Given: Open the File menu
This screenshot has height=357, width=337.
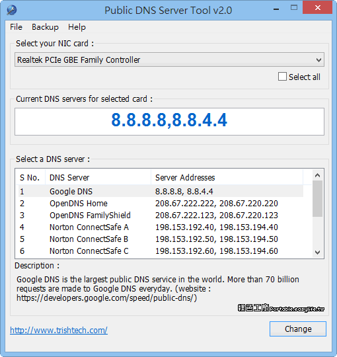Looking at the screenshot, I should (x=16, y=27).
